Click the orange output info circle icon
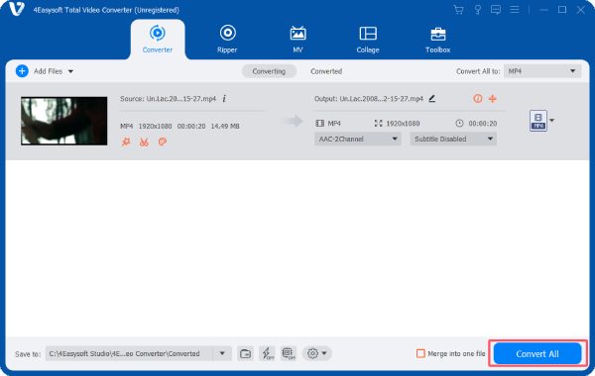The image size is (595, 376). (x=478, y=99)
